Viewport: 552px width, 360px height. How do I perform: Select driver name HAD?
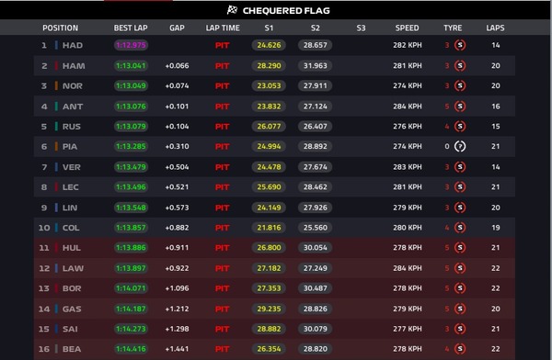click(73, 45)
